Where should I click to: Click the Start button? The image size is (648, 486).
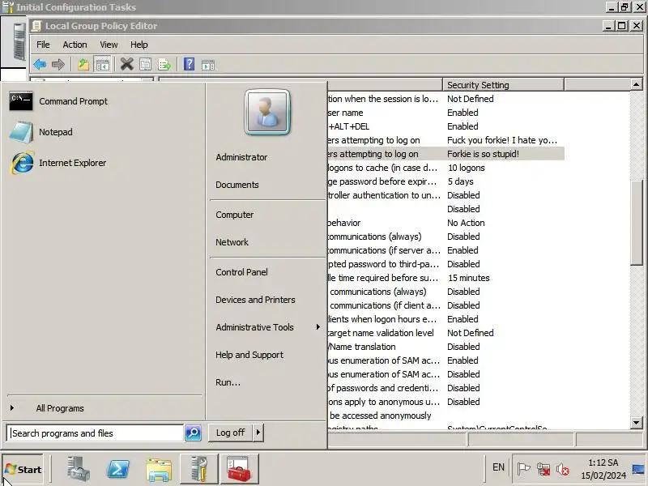(23, 469)
